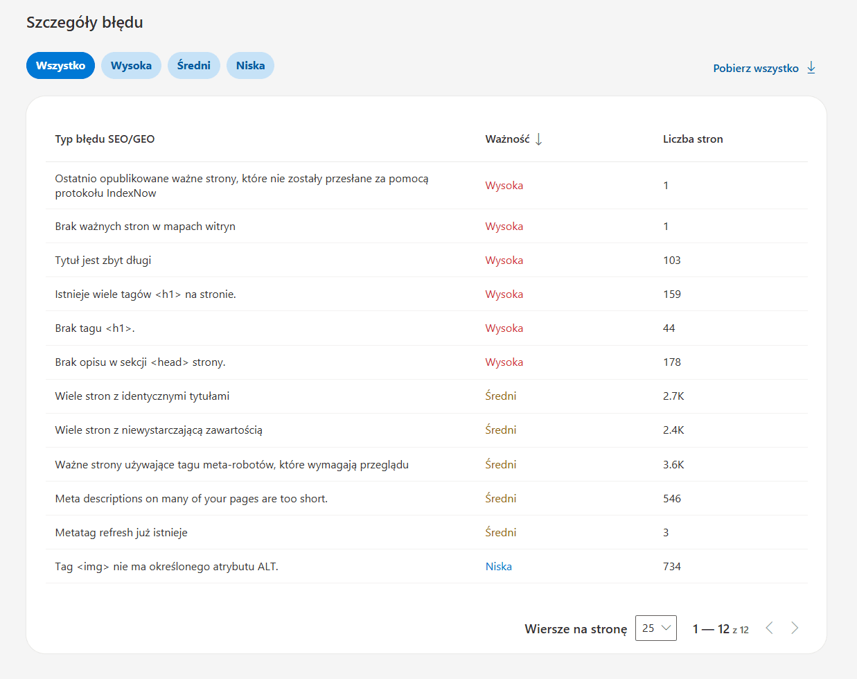This screenshot has height=679, width=857.
Task: Open the IndexNow unpublished pages error row
Action: (427, 186)
